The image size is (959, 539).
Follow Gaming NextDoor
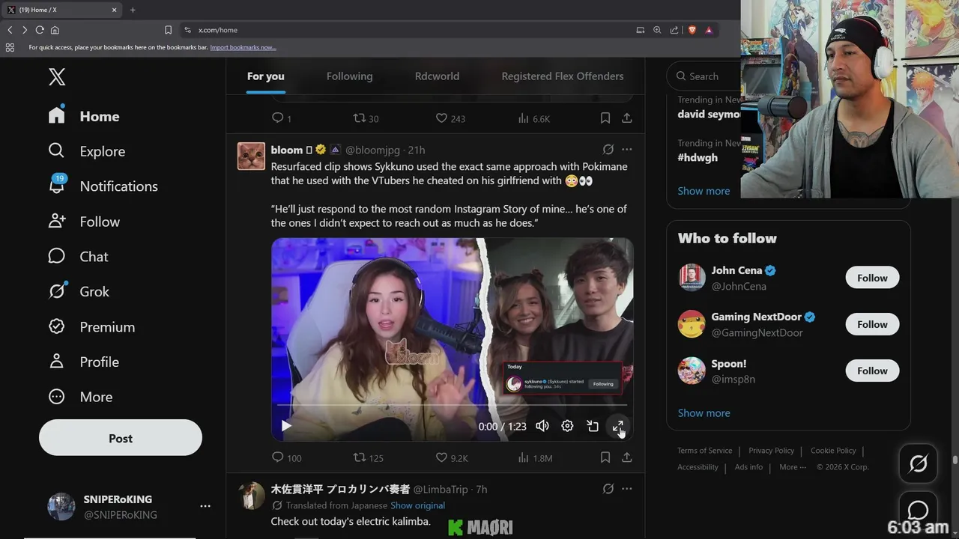click(x=872, y=324)
